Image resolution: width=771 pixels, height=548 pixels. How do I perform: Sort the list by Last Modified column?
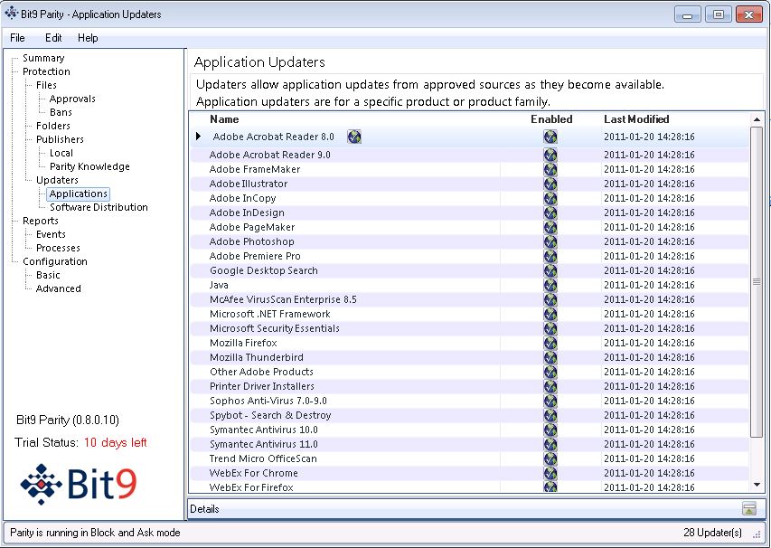(636, 119)
